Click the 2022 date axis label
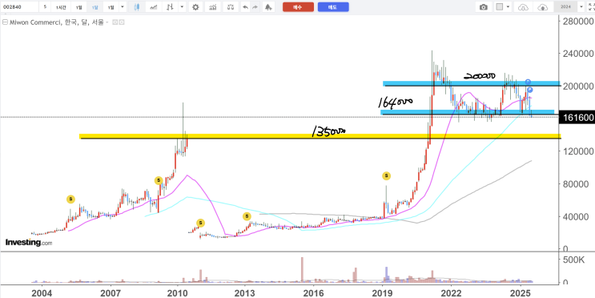 [451, 293]
